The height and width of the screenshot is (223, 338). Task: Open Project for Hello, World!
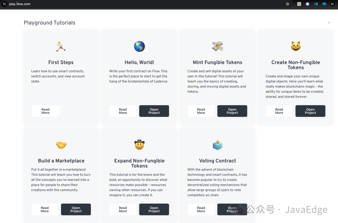tap(154, 111)
